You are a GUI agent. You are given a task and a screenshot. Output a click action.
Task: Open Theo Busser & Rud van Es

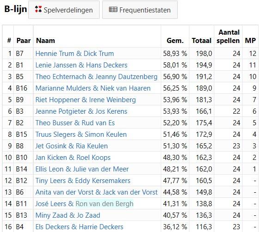(75, 123)
